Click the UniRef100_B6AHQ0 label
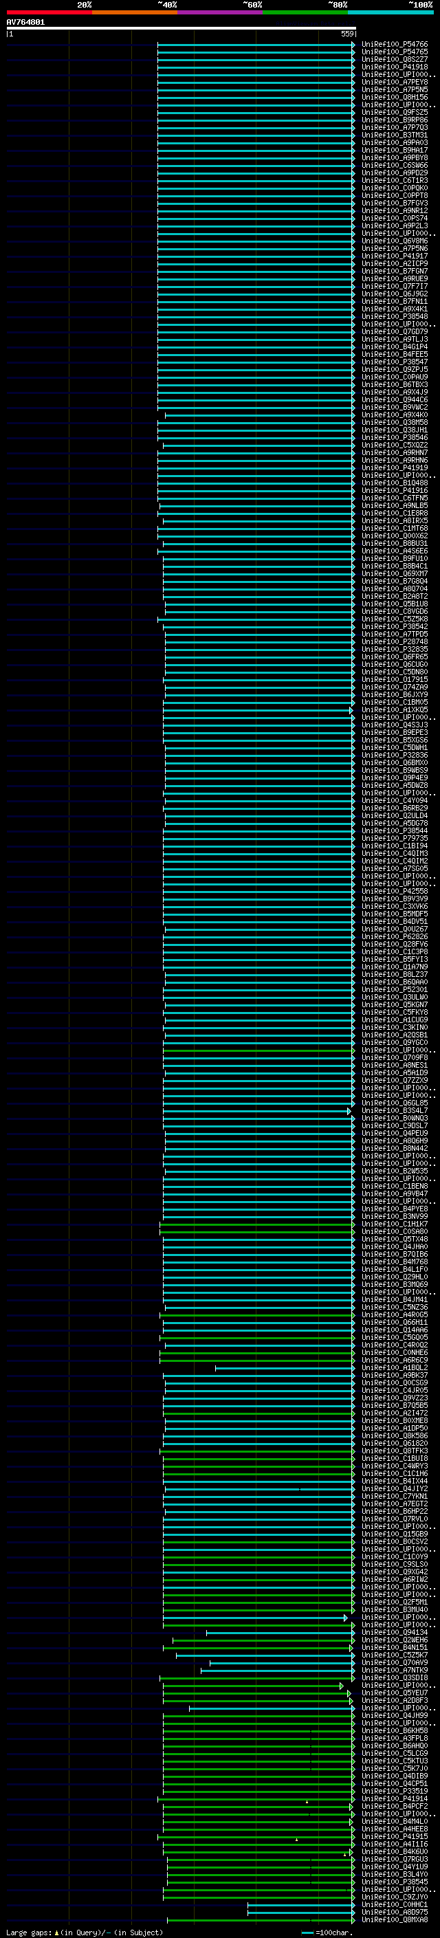Viewport: 440px width, 1938px height. [x=394, y=1746]
